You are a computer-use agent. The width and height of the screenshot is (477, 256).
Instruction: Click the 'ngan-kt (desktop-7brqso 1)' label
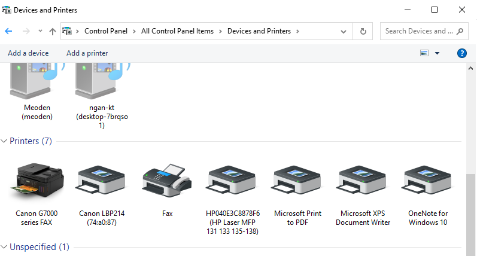[102, 117]
